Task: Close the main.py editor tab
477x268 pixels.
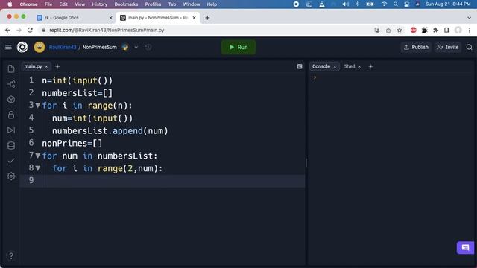Action: pyautogui.click(x=46, y=66)
